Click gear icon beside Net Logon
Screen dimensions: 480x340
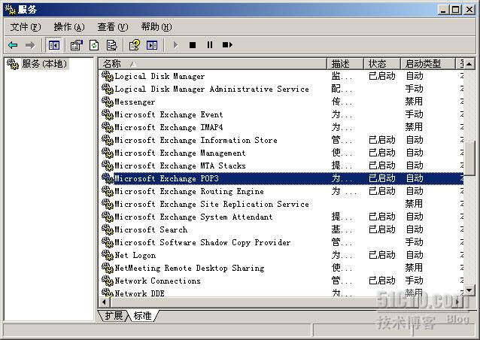[108, 255]
